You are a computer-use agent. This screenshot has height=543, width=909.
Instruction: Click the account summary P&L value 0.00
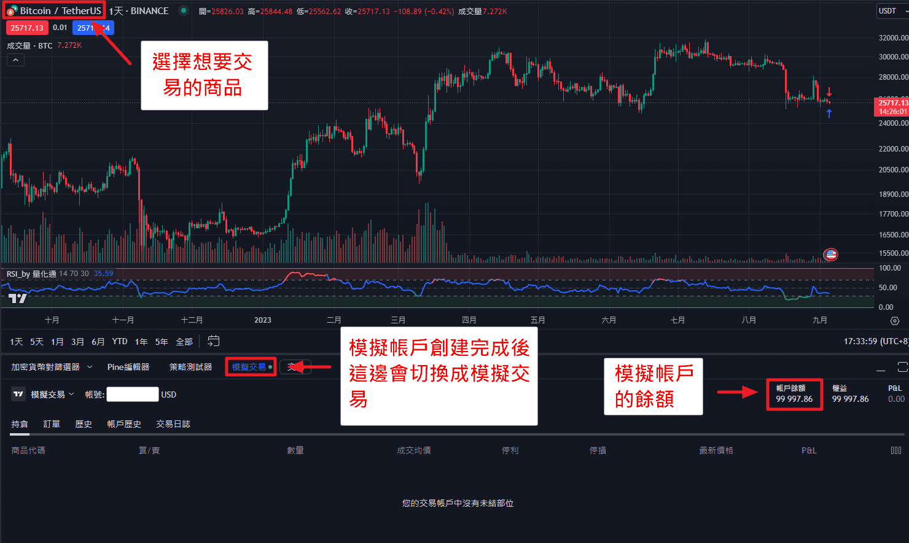click(x=897, y=399)
